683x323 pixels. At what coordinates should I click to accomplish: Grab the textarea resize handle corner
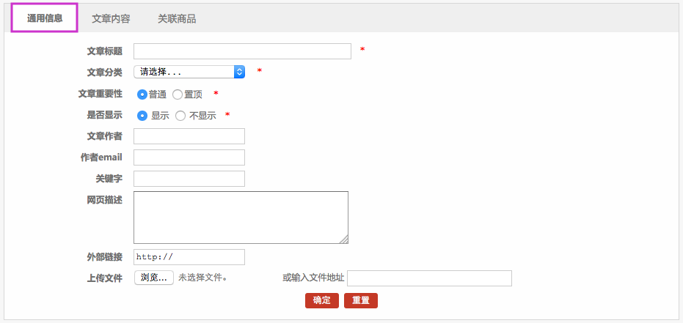344,240
